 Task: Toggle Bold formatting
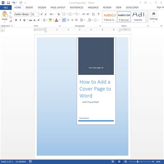click(x=16, y=20)
